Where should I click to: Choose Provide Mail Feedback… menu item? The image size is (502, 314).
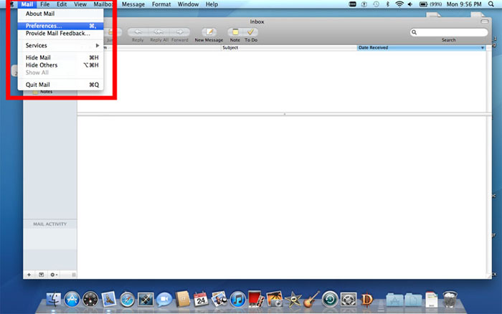[x=60, y=33]
